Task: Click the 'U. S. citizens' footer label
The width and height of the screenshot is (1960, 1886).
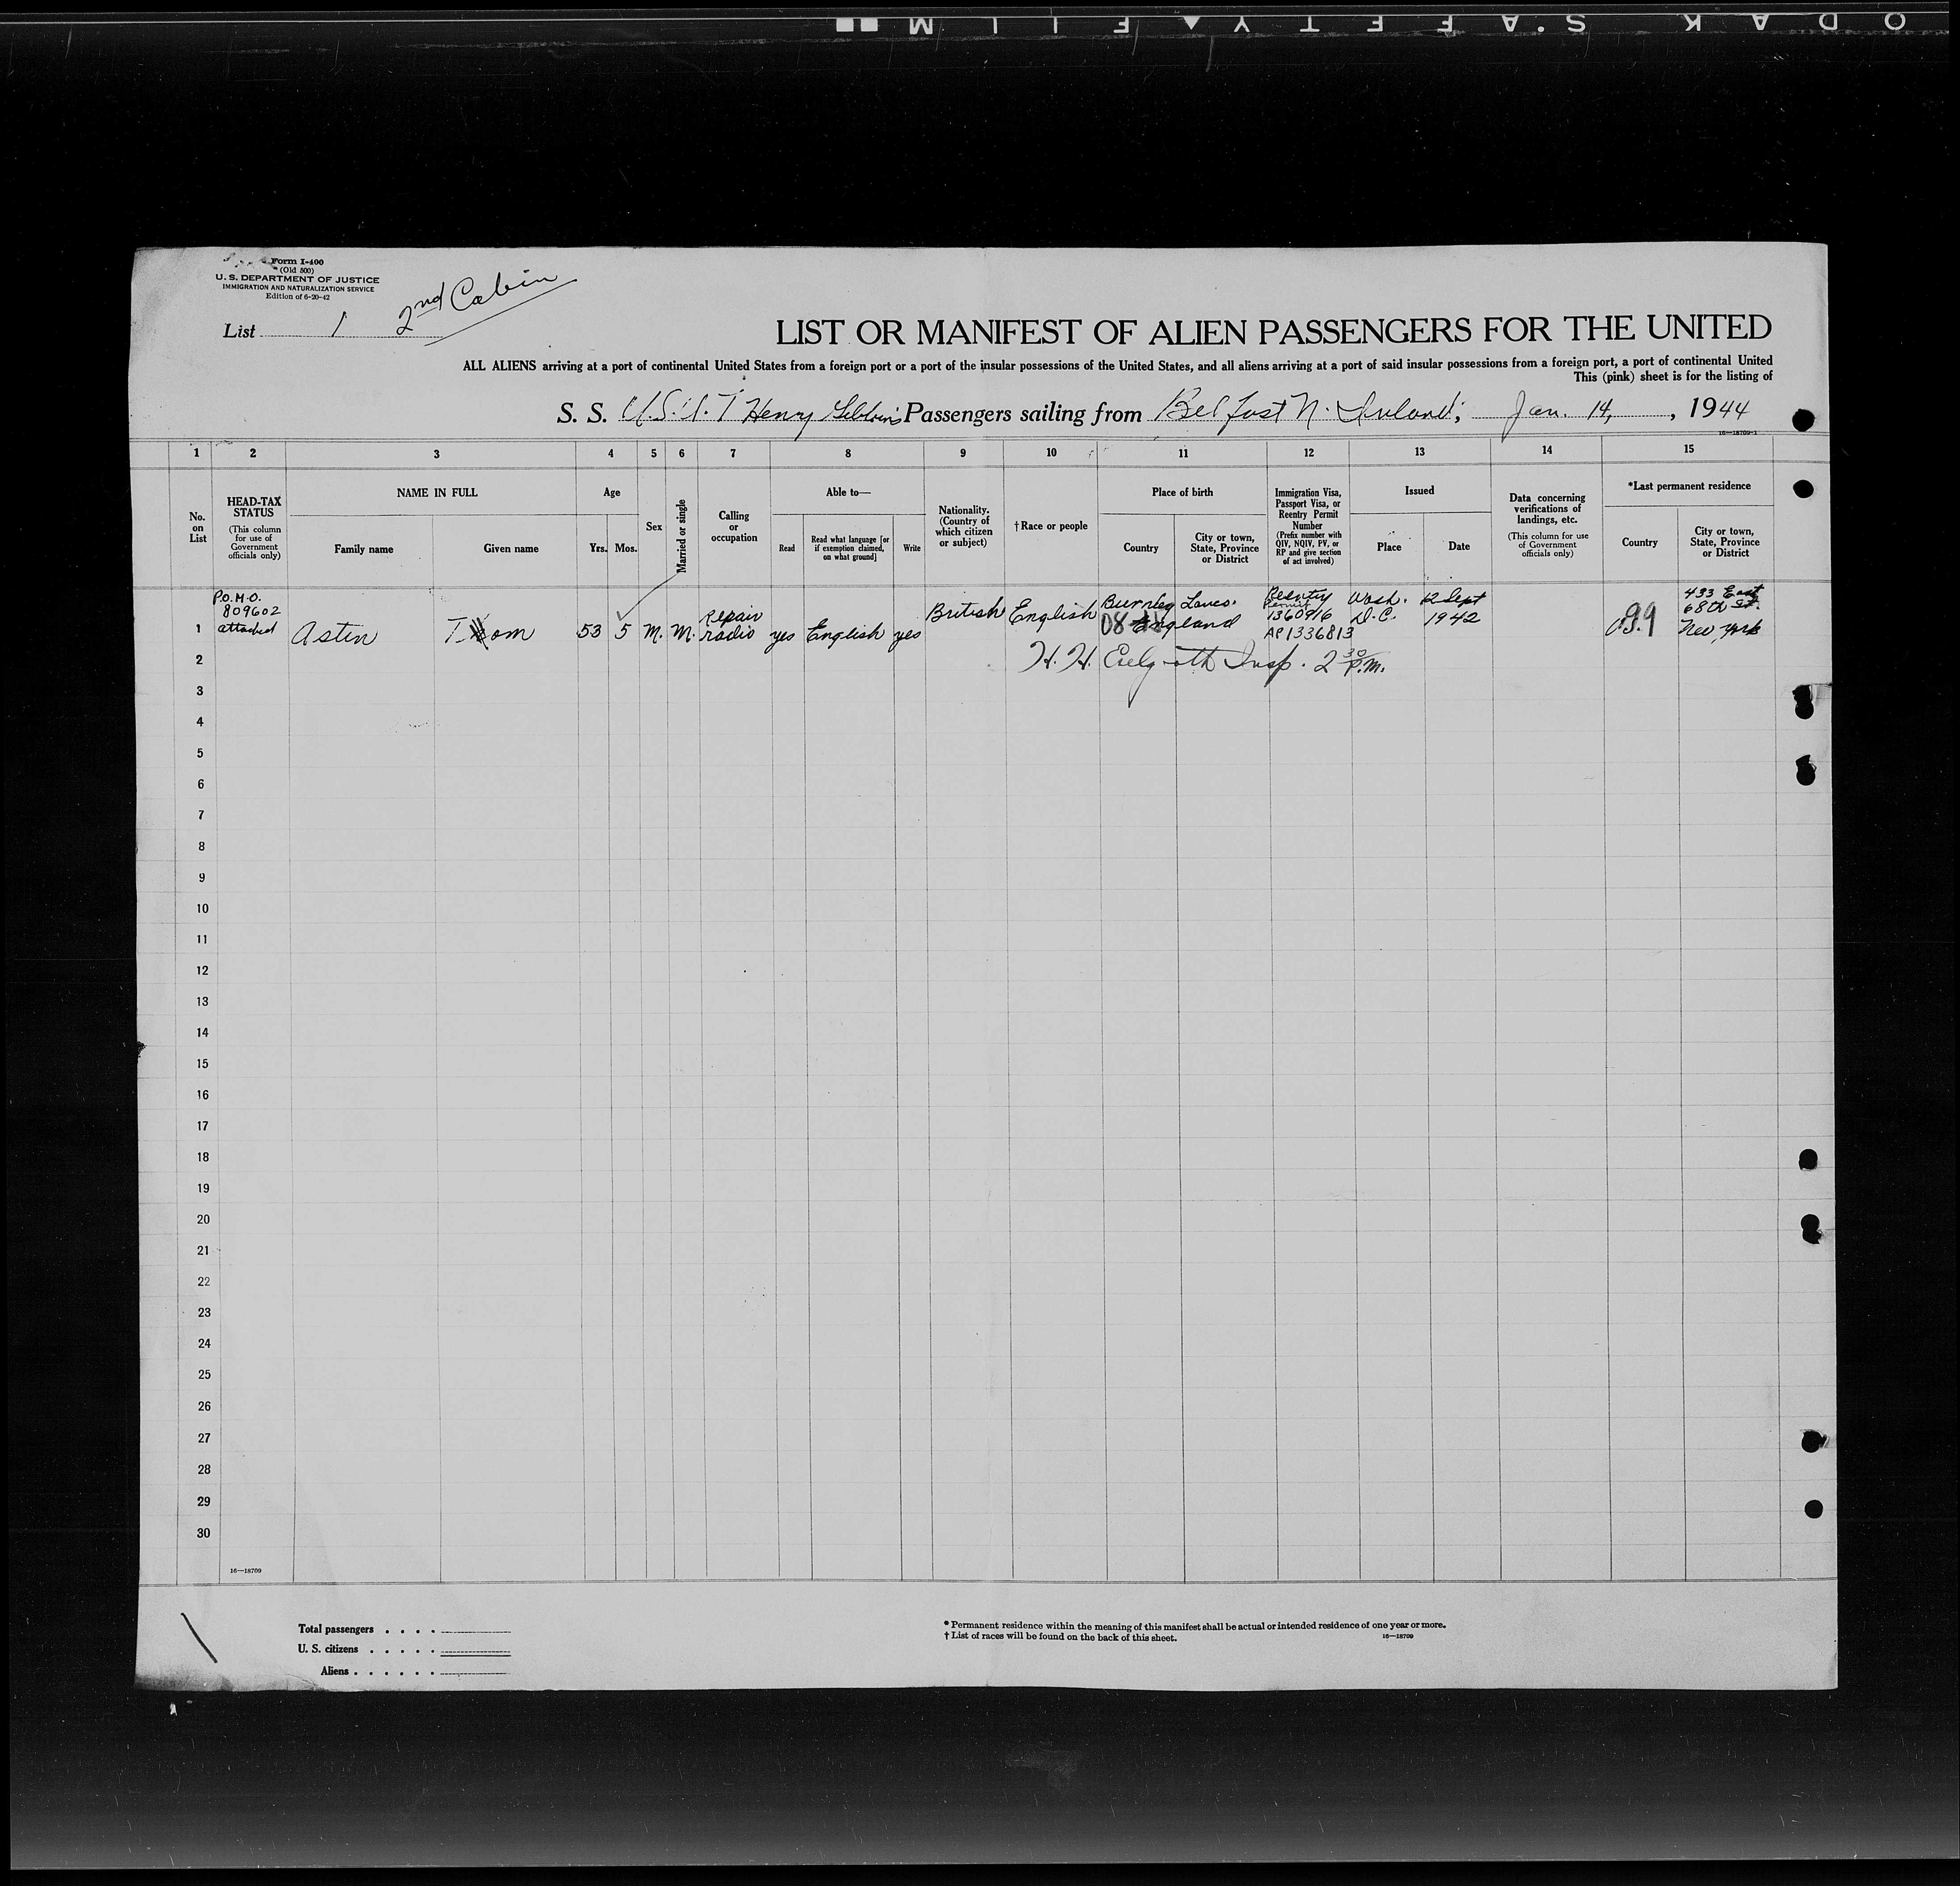Action: pyautogui.click(x=327, y=1649)
